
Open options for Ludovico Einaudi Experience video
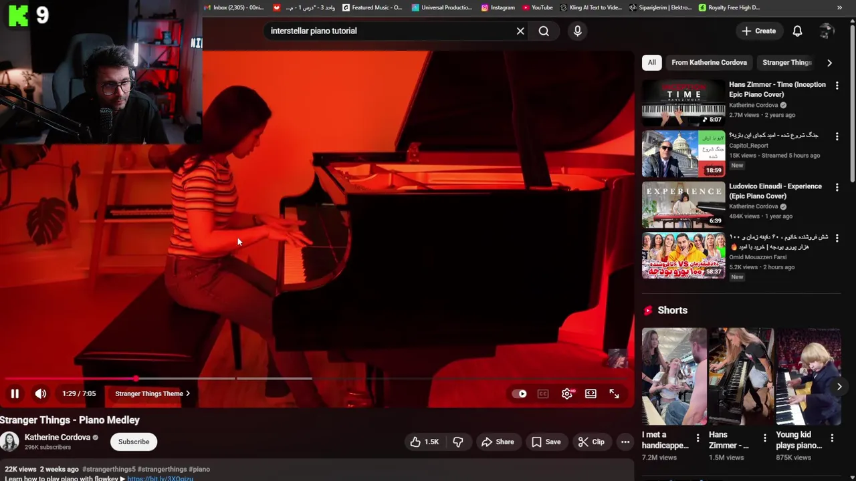pyautogui.click(x=837, y=187)
